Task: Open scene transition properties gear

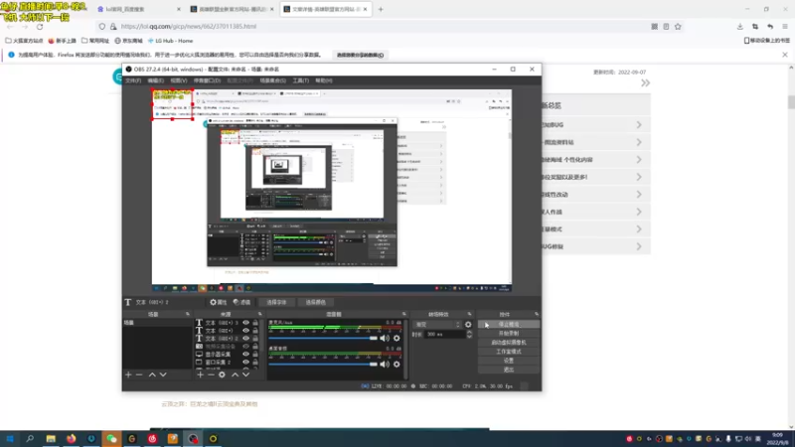Action: click(468, 325)
